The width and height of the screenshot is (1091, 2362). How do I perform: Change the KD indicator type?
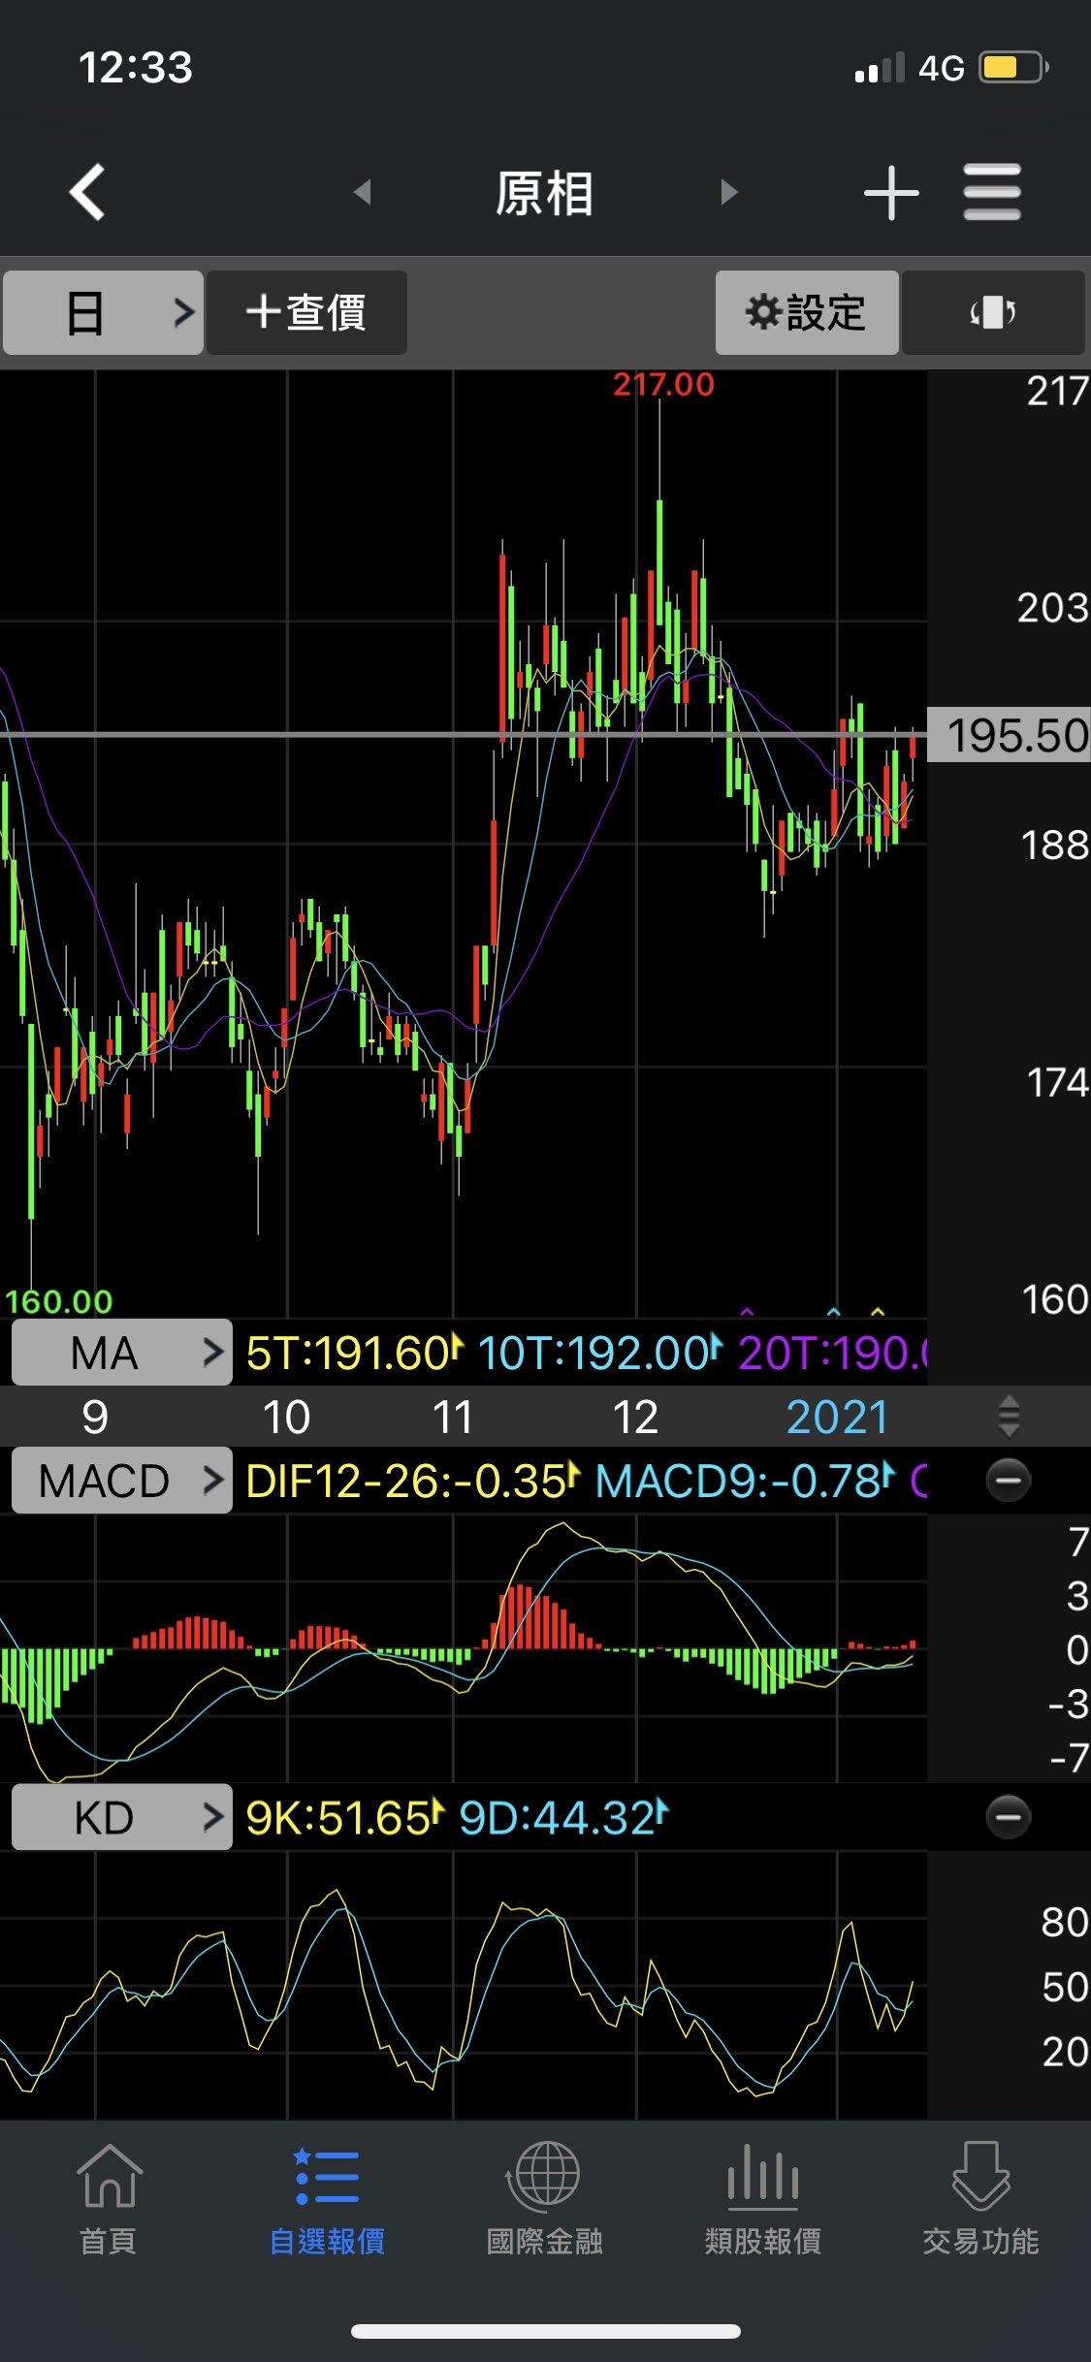pos(122,1817)
